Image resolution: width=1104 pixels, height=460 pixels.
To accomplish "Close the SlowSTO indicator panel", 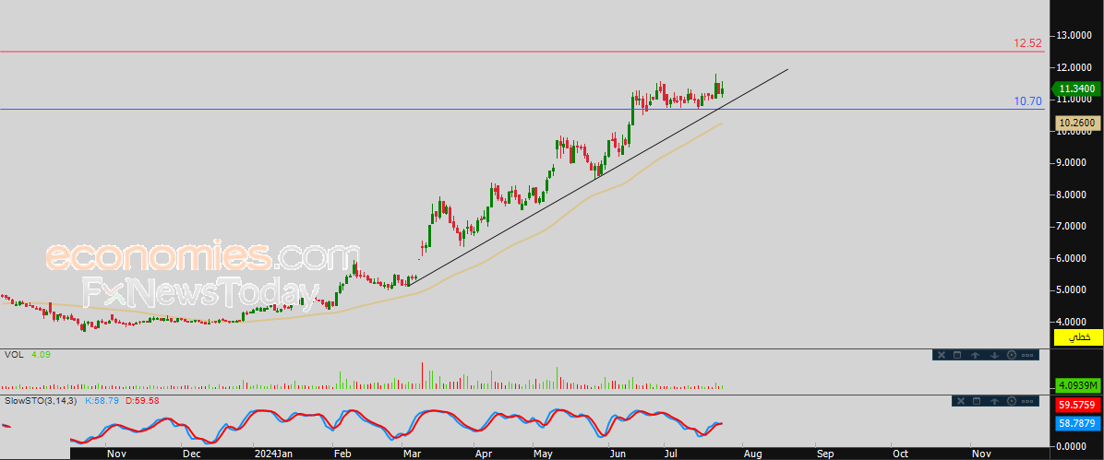I will pyautogui.click(x=958, y=401).
